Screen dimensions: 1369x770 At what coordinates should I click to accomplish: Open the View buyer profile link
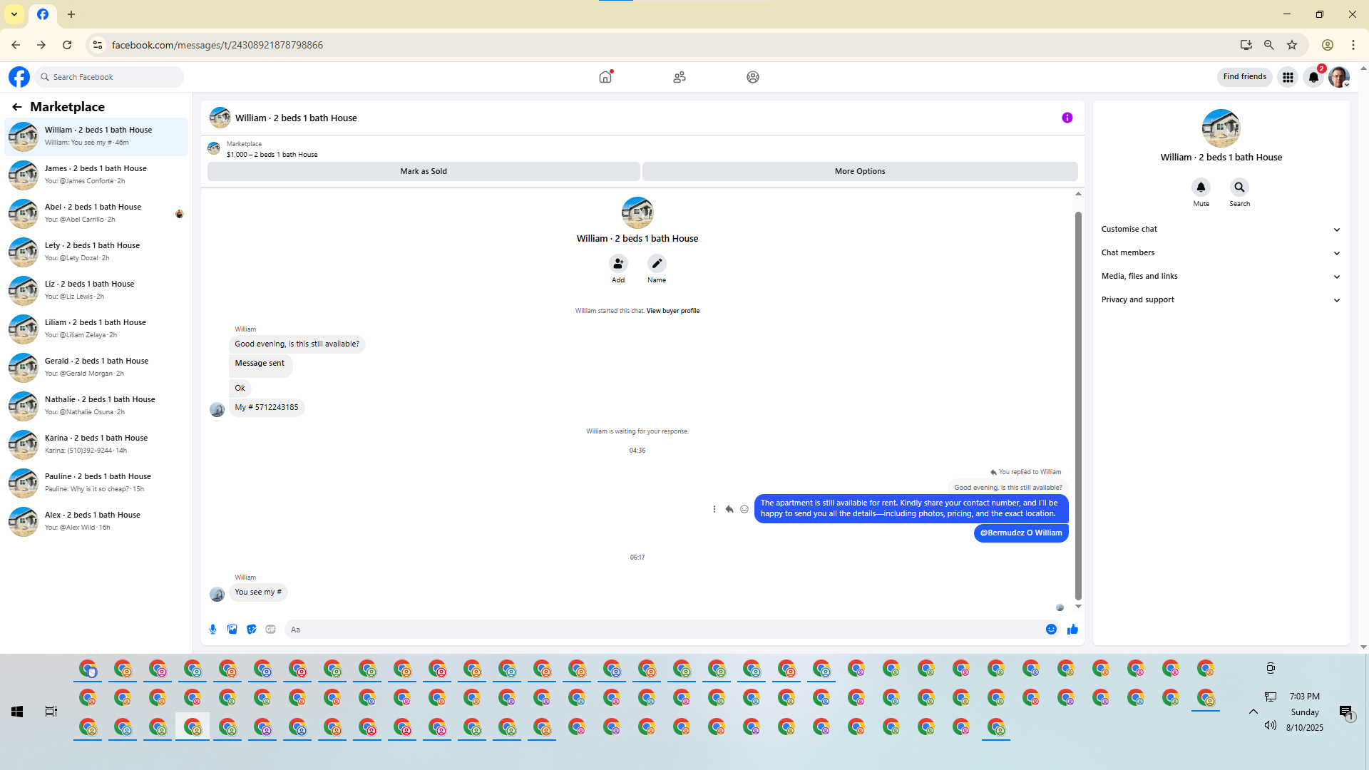click(672, 311)
